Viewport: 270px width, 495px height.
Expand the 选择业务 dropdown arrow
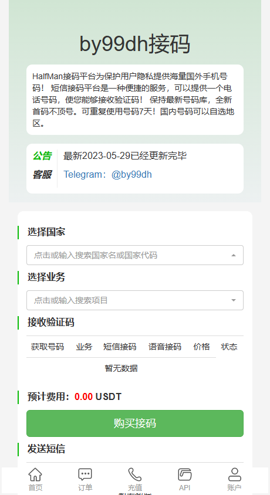234,300
